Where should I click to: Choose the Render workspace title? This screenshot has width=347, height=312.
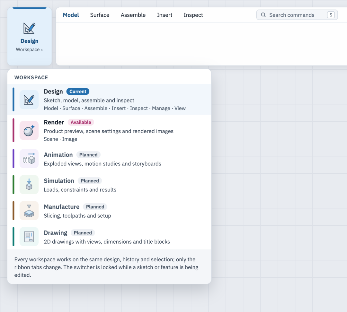(x=54, y=122)
